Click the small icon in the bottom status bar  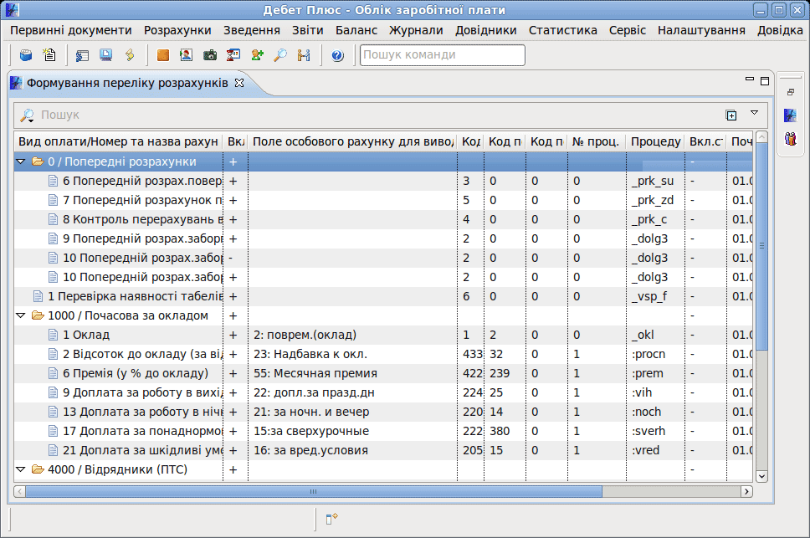(x=331, y=519)
